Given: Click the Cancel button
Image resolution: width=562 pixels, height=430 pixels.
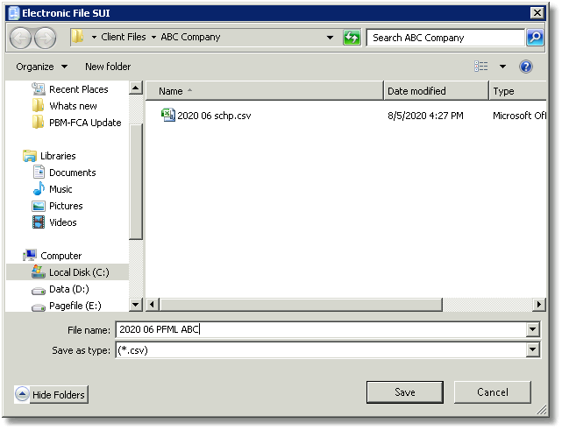Looking at the screenshot, I should click(x=493, y=392).
